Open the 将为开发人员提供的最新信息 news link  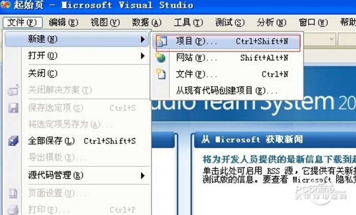pyautogui.click(x=279, y=160)
